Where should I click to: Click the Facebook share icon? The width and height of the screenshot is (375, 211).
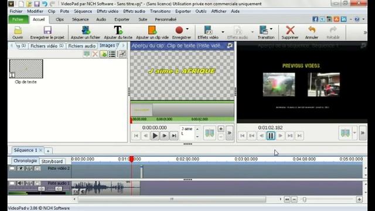315,19
